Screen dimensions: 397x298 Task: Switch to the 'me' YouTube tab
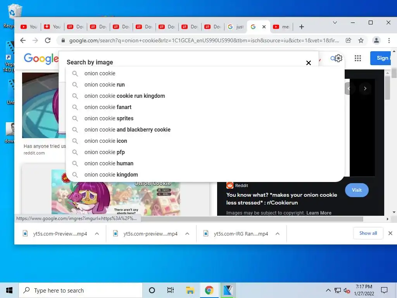coord(281,27)
